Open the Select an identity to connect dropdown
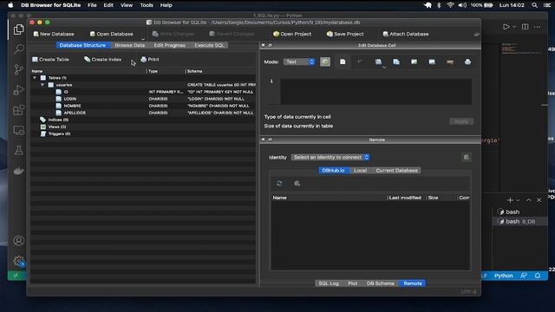The image size is (555, 312). coord(330,157)
